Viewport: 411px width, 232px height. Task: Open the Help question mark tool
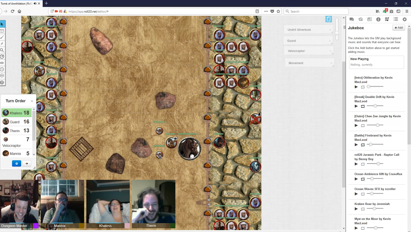click(2, 82)
